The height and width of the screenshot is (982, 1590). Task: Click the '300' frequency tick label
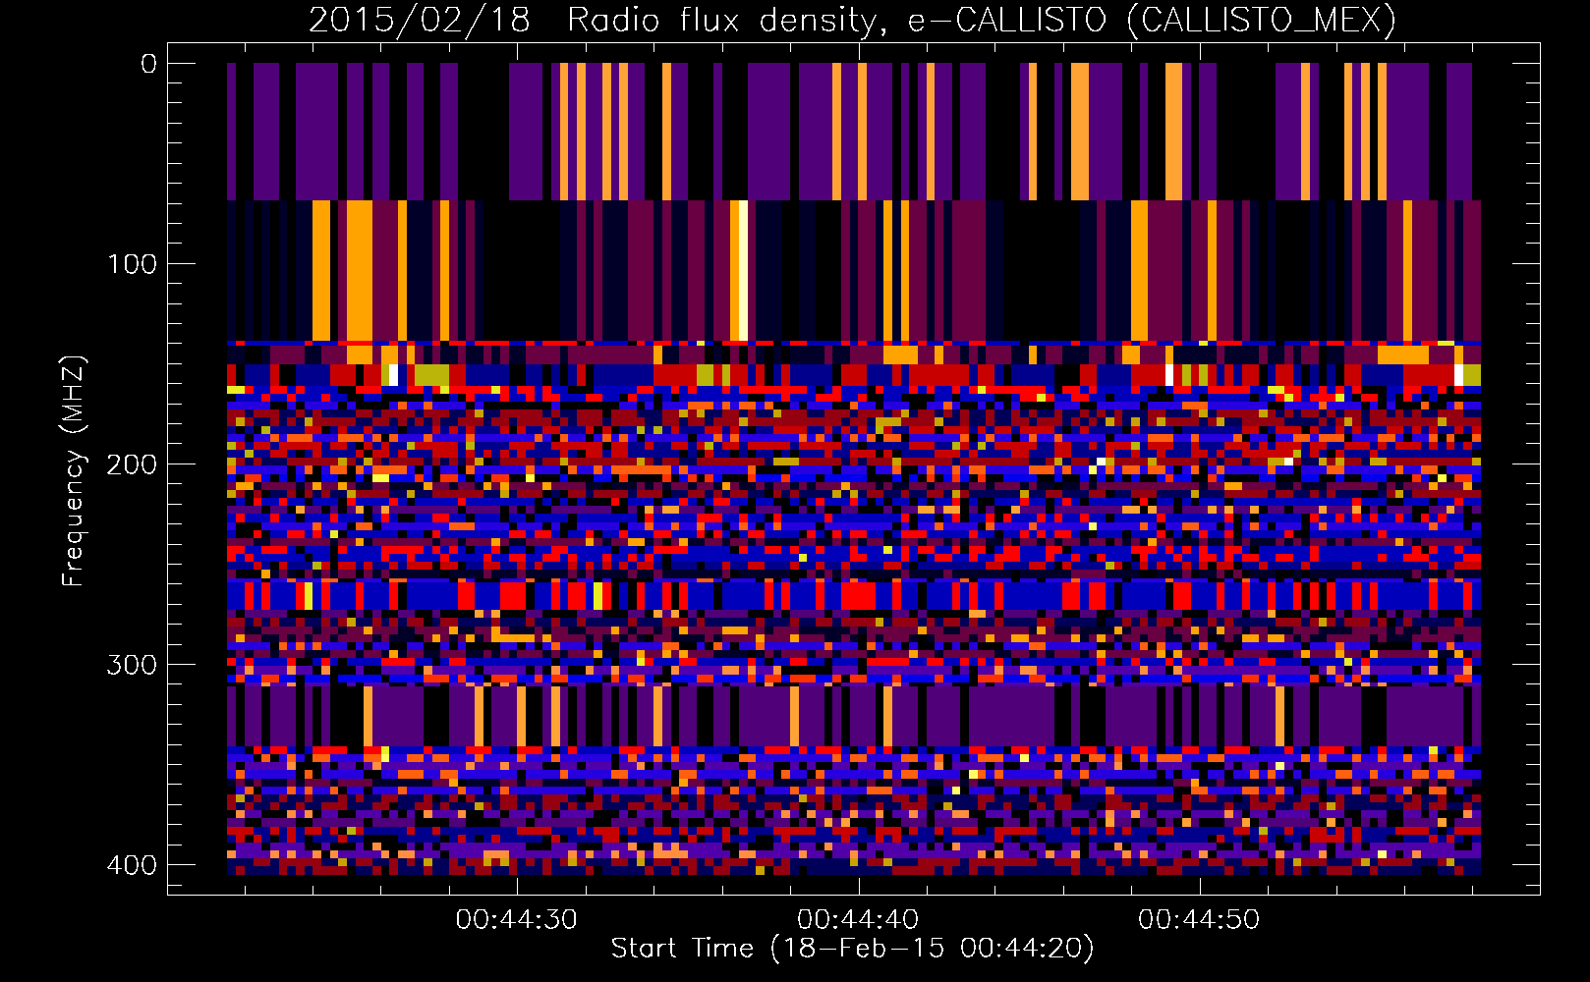131,665
